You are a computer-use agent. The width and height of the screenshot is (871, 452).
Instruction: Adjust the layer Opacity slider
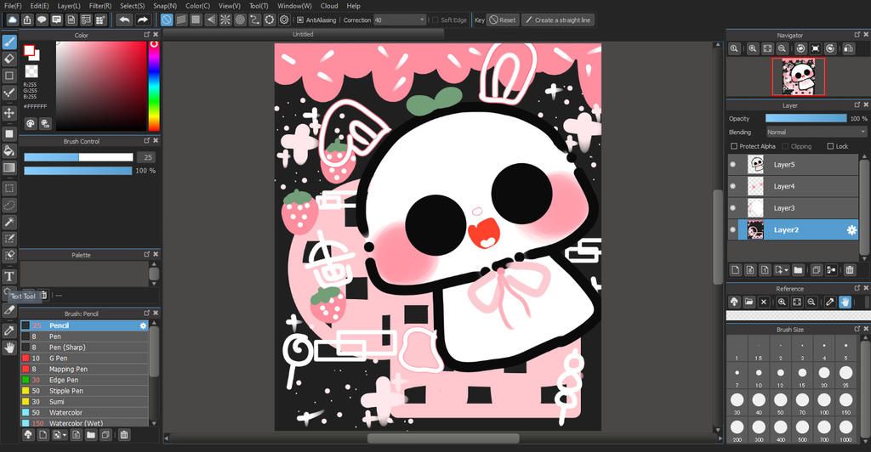806,118
